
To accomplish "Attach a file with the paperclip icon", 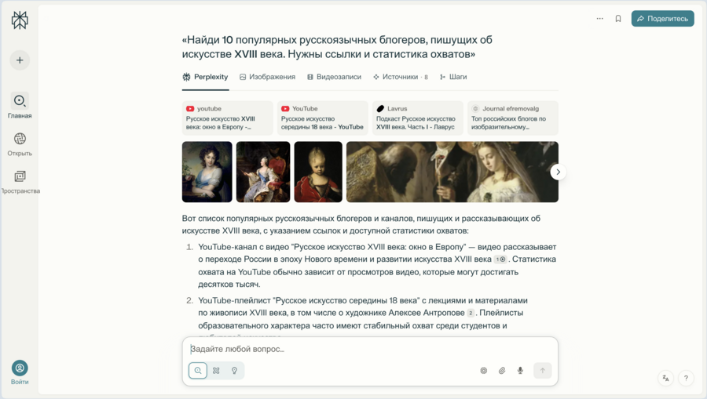I will point(502,371).
